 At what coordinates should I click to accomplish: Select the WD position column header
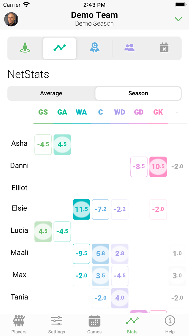tap(119, 112)
